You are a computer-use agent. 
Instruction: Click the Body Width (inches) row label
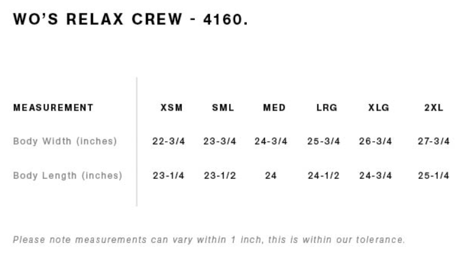click(x=65, y=141)
